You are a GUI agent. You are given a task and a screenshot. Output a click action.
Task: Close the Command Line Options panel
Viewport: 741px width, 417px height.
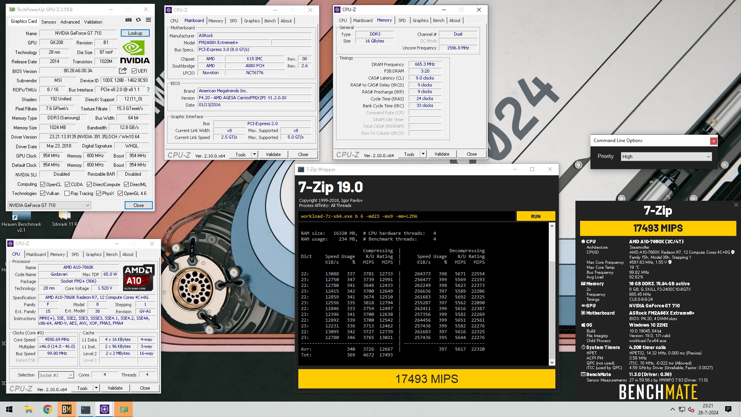click(714, 141)
